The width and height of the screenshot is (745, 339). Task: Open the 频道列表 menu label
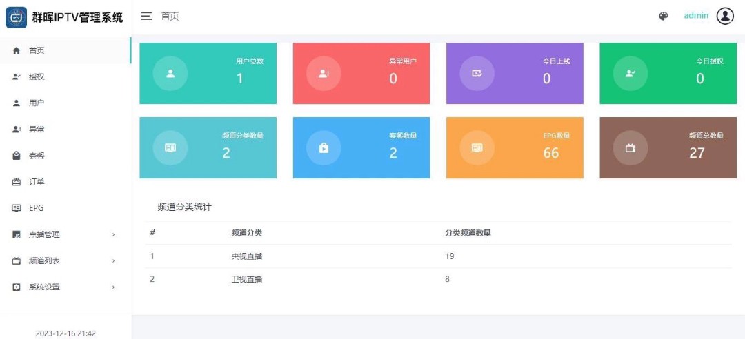(x=44, y=260)
